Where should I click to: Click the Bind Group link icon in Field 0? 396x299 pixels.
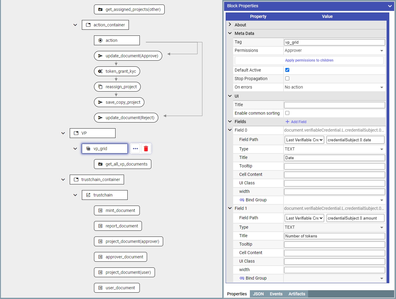pyautogui.click(x=242, y=200)
